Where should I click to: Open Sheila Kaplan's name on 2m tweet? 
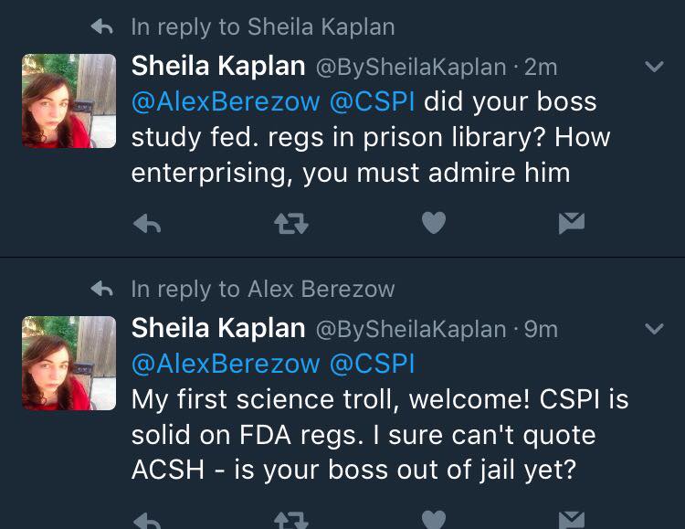click(x=218, y=67)
